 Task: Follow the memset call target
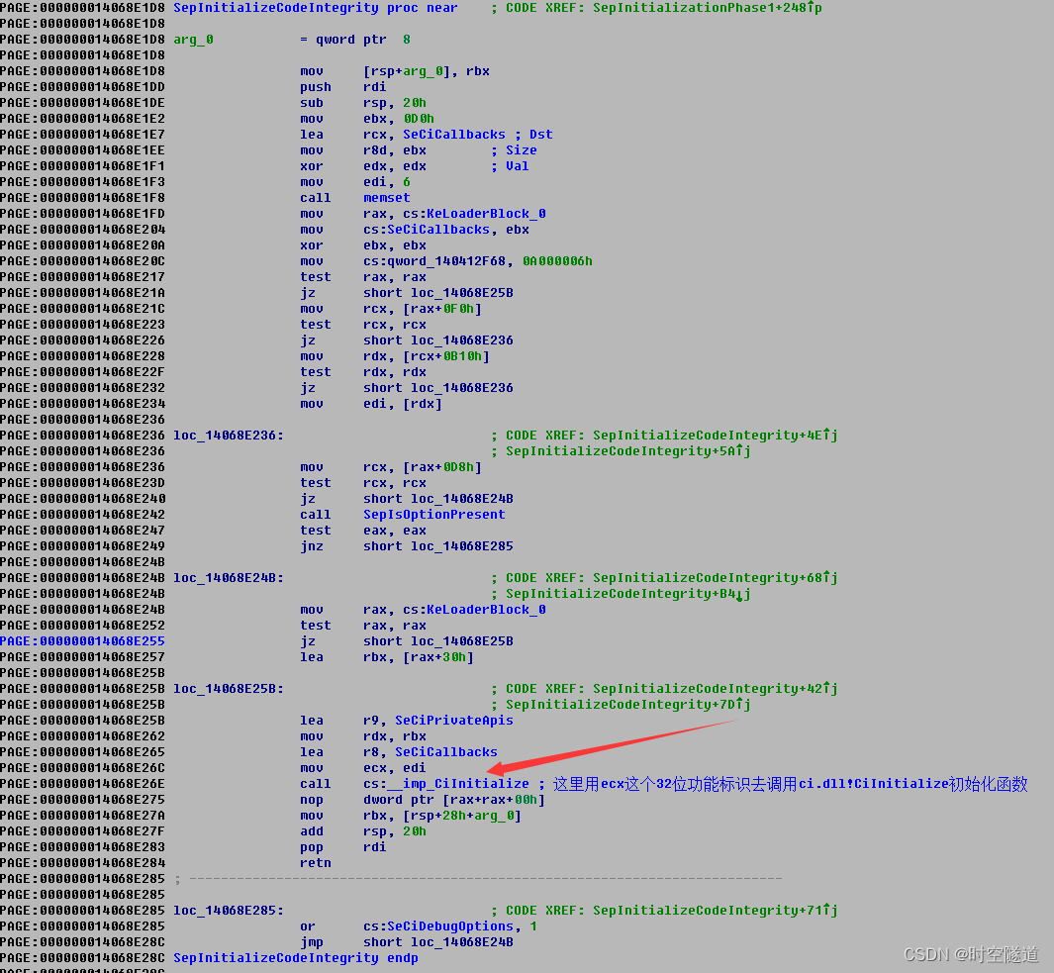[387, 198]
